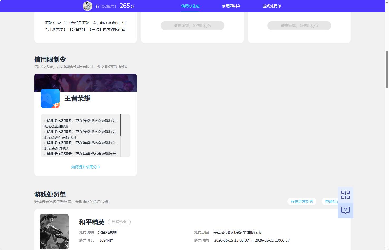
Task: Click the 行 [QQ账号] username
Action: 105,6
